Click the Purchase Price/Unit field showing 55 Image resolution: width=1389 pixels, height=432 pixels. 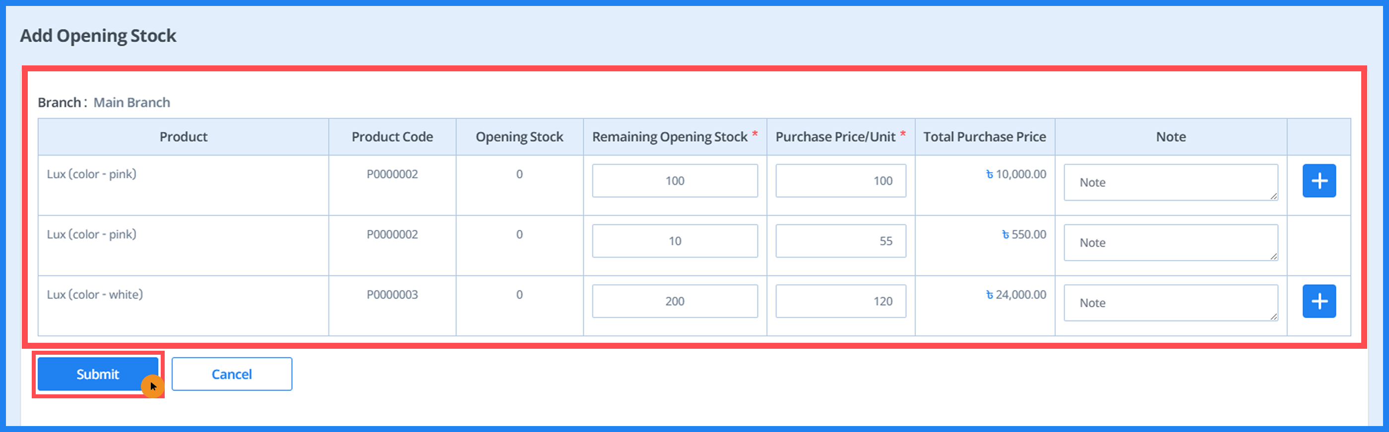[840, 241]
